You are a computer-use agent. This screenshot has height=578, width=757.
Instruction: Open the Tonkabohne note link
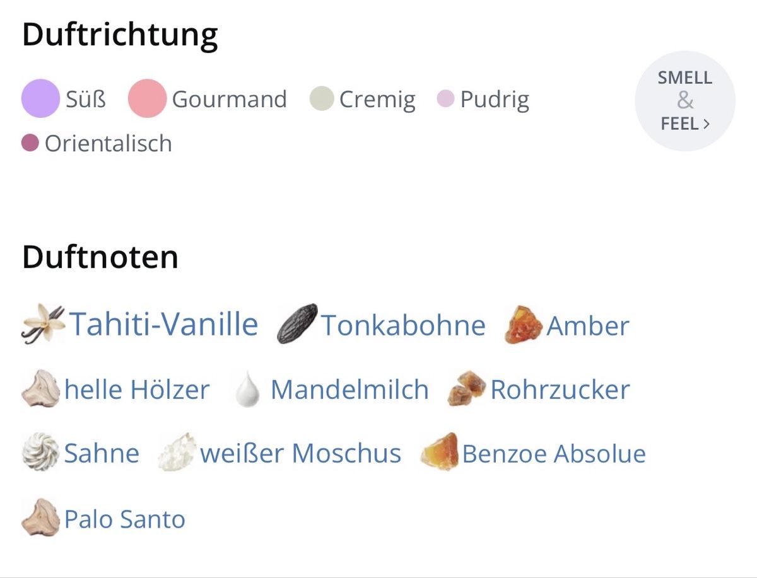pos(404,326)
